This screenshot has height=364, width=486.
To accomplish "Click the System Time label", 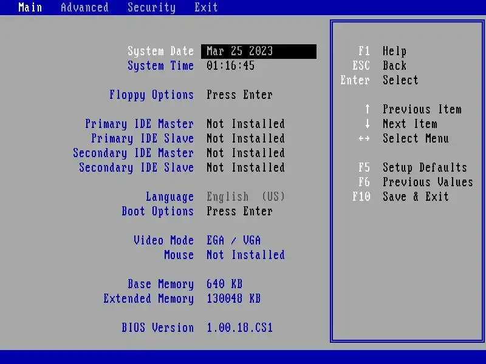I will click(x=161, y=66).
